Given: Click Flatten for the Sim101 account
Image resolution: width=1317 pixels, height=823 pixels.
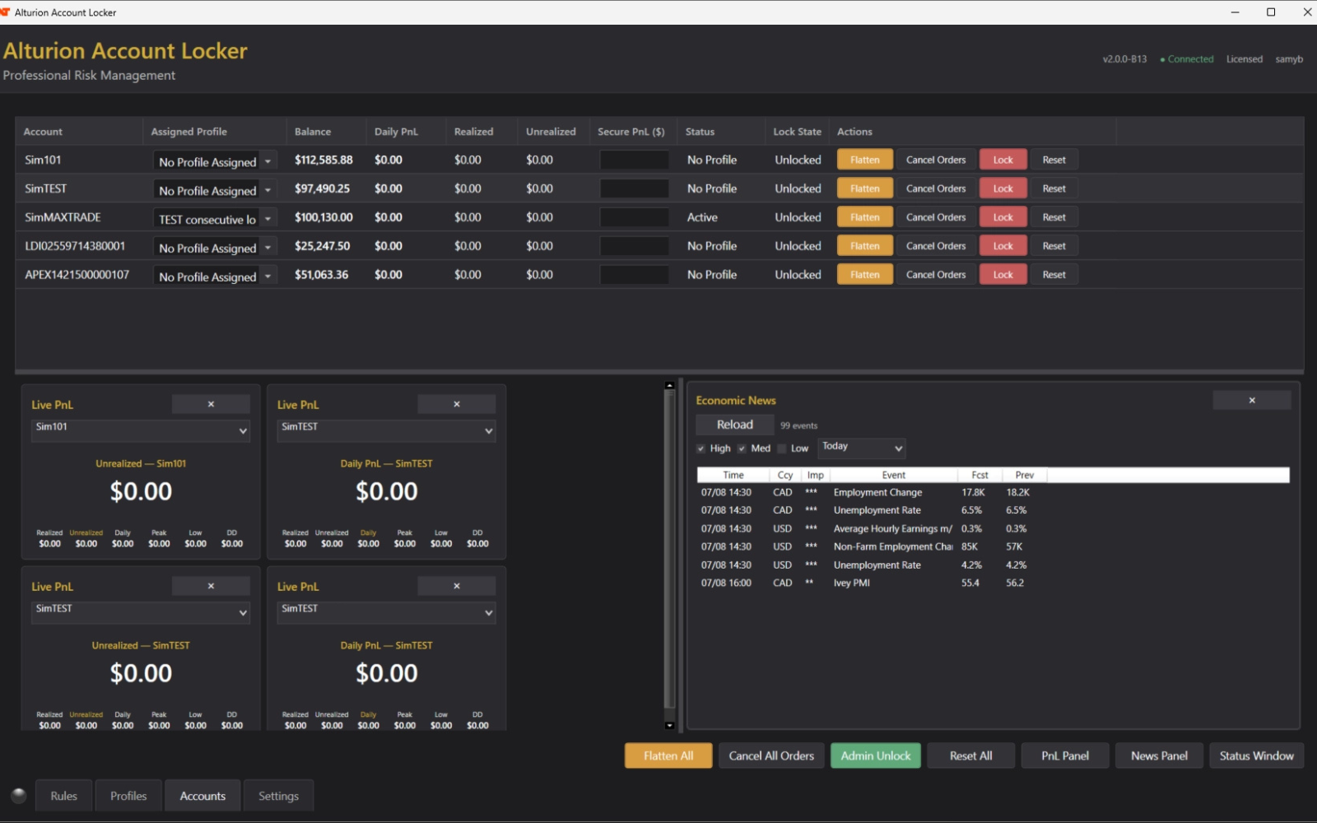Looking at the screenshot, I should point(864,160).
